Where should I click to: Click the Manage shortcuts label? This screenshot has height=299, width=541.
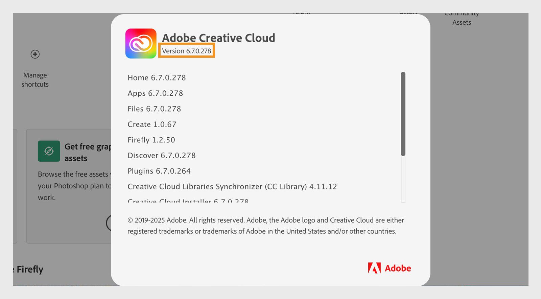(34, 80)
